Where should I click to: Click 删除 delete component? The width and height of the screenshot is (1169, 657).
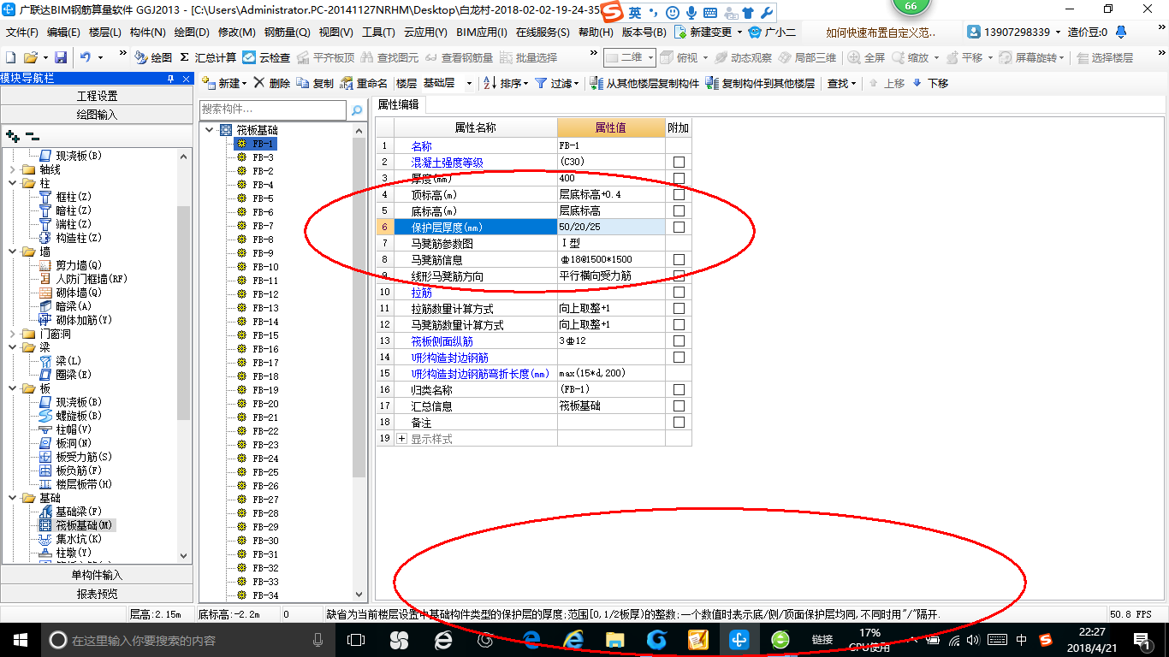click(x=272, y=83)
